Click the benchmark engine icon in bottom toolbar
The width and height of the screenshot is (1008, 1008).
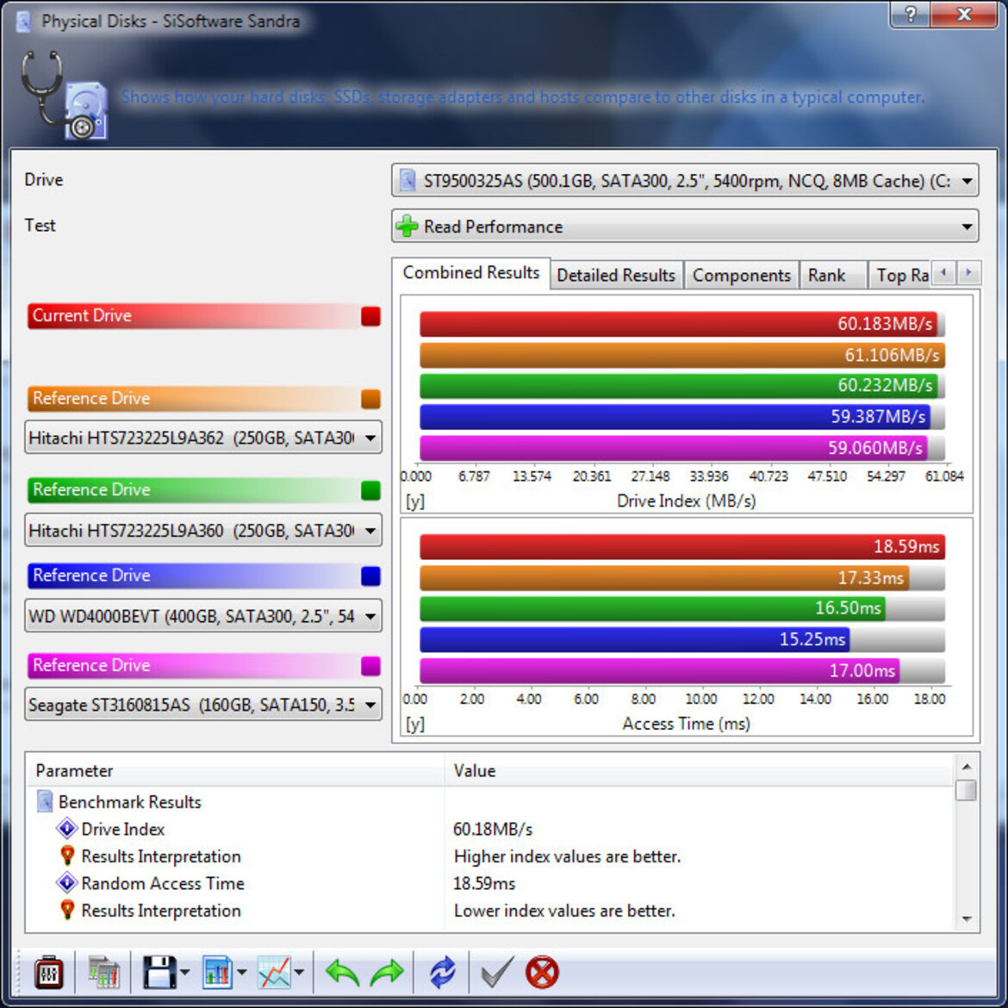(49, 972)
